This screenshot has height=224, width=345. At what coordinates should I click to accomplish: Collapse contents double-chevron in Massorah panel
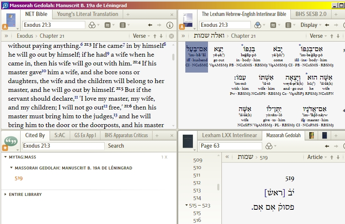[x=227, y=157]
